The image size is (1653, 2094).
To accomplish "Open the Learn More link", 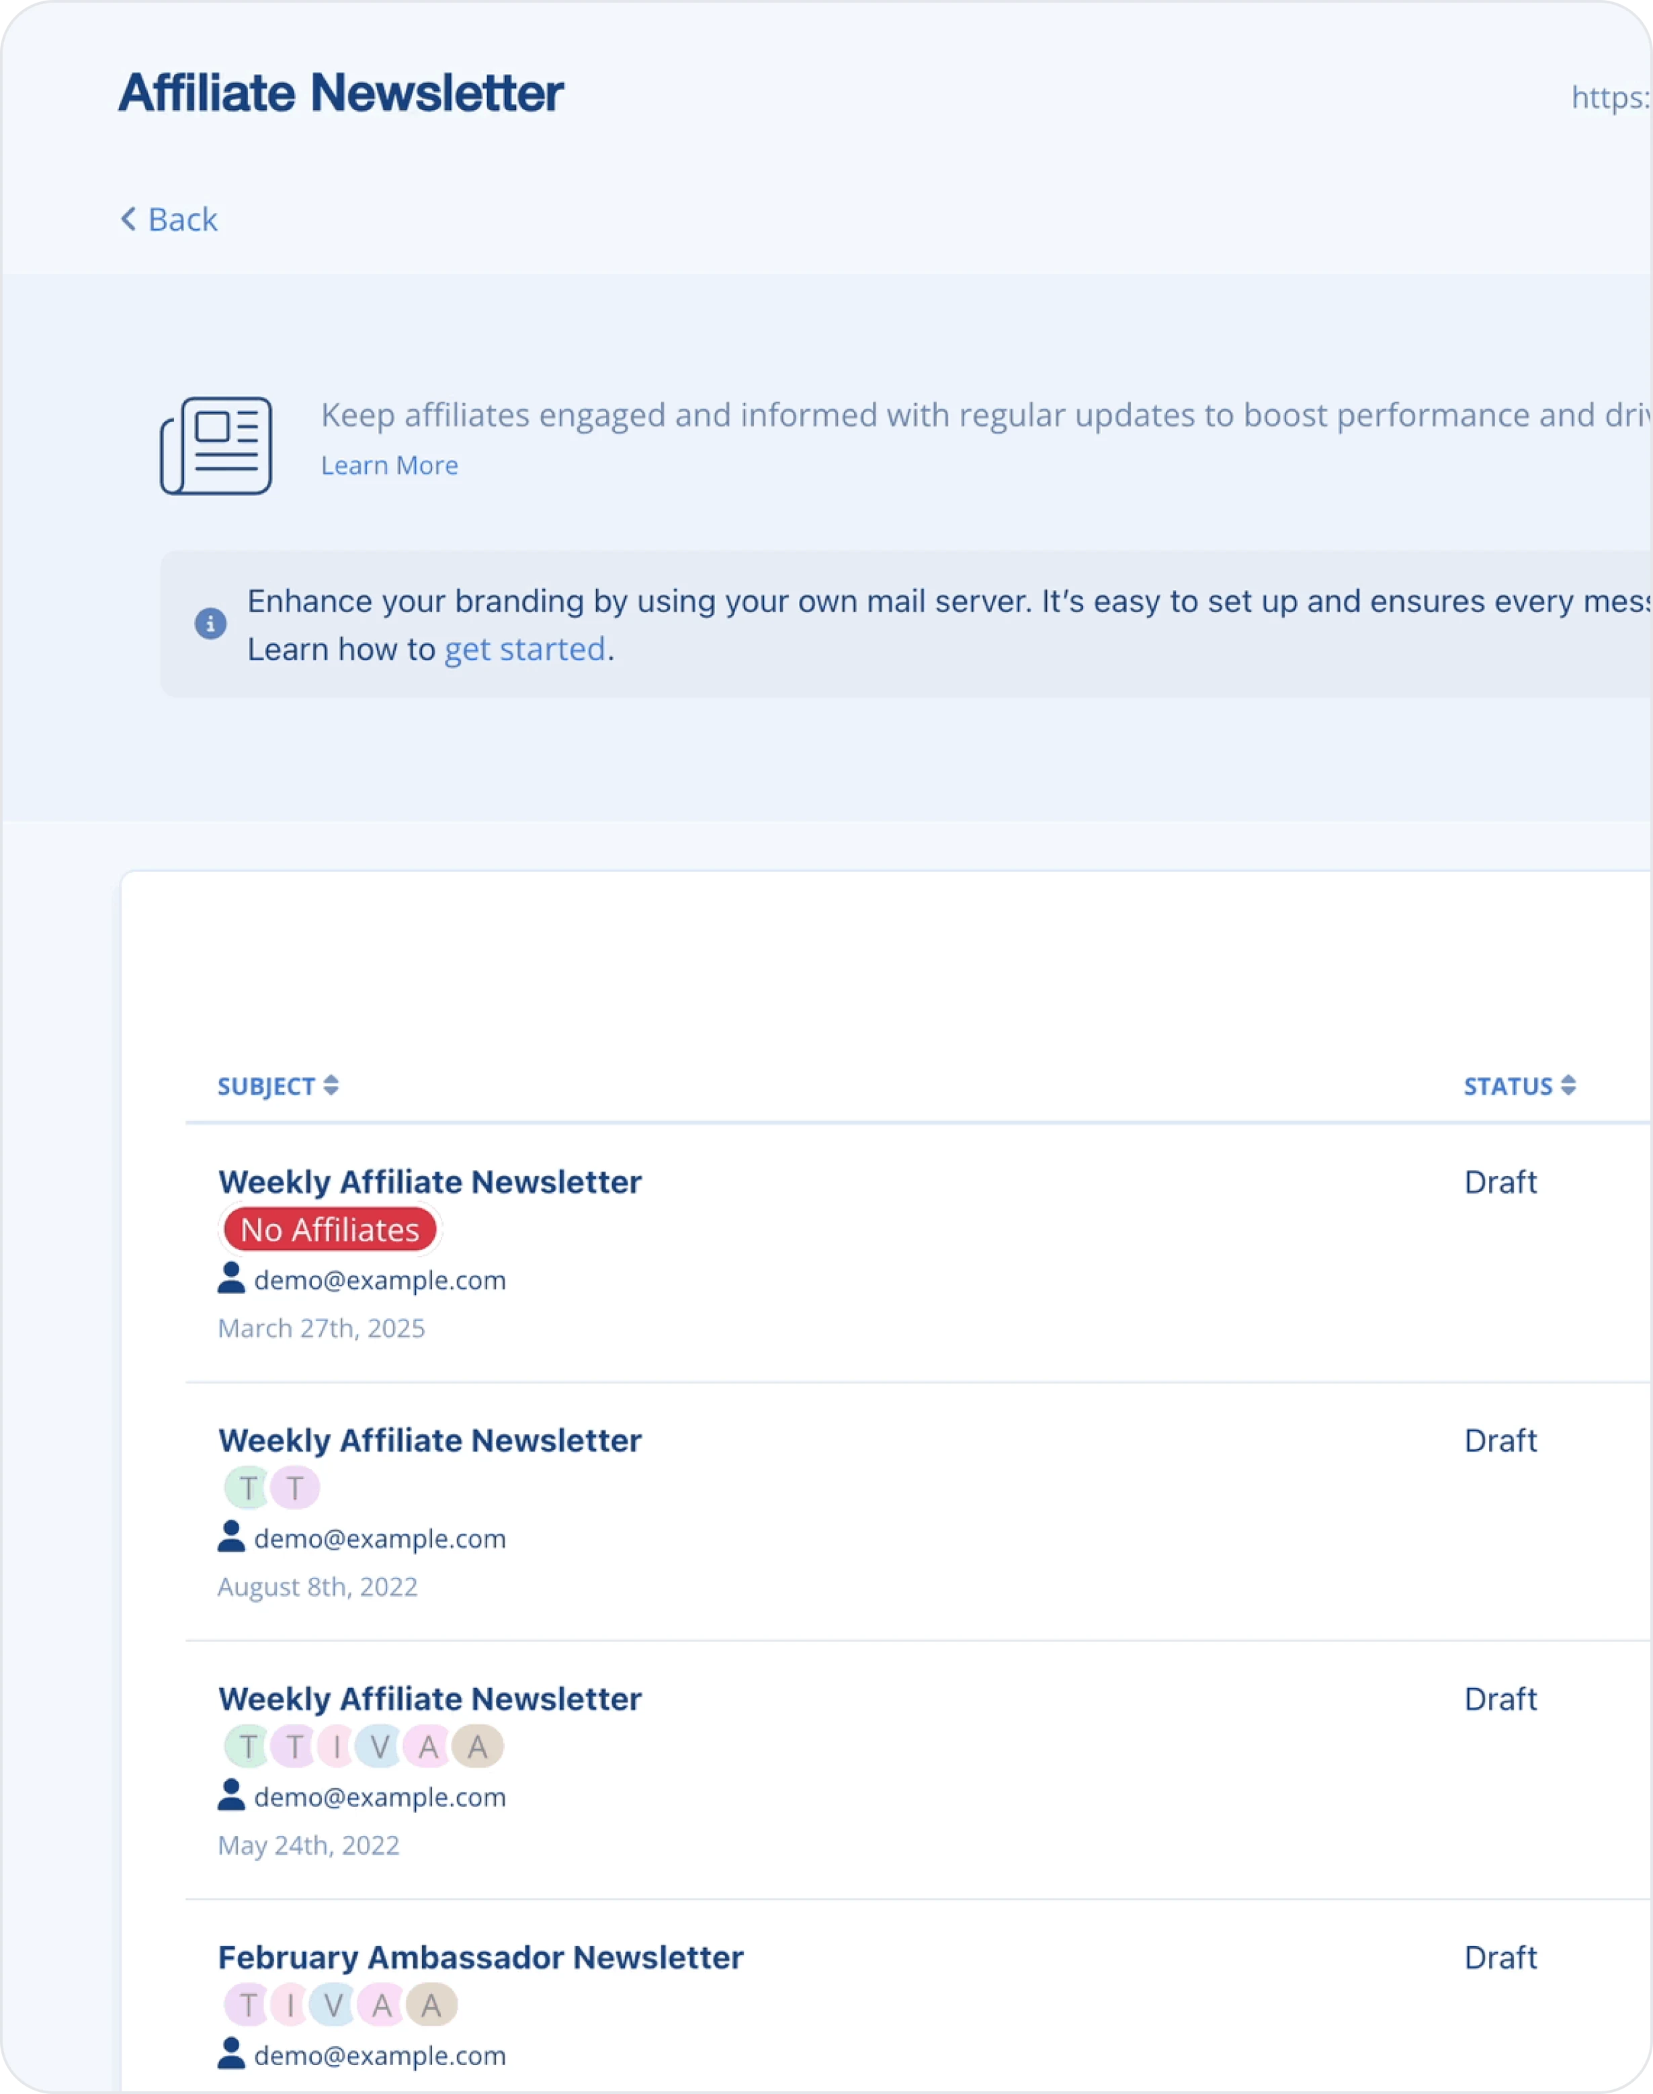I will (389, 466).
